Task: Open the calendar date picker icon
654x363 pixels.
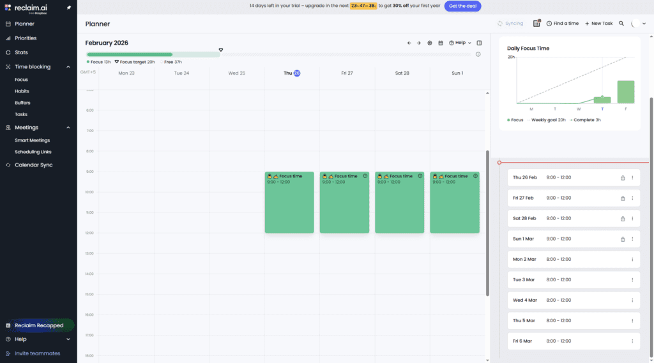Action: pyautogui.click(x=441, y=43)
